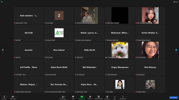Image resolution: width=179 pixels, height=100 pixels.
Task: Select the Sallina Noer Octaviani black tile
Action: coord(120,16)
